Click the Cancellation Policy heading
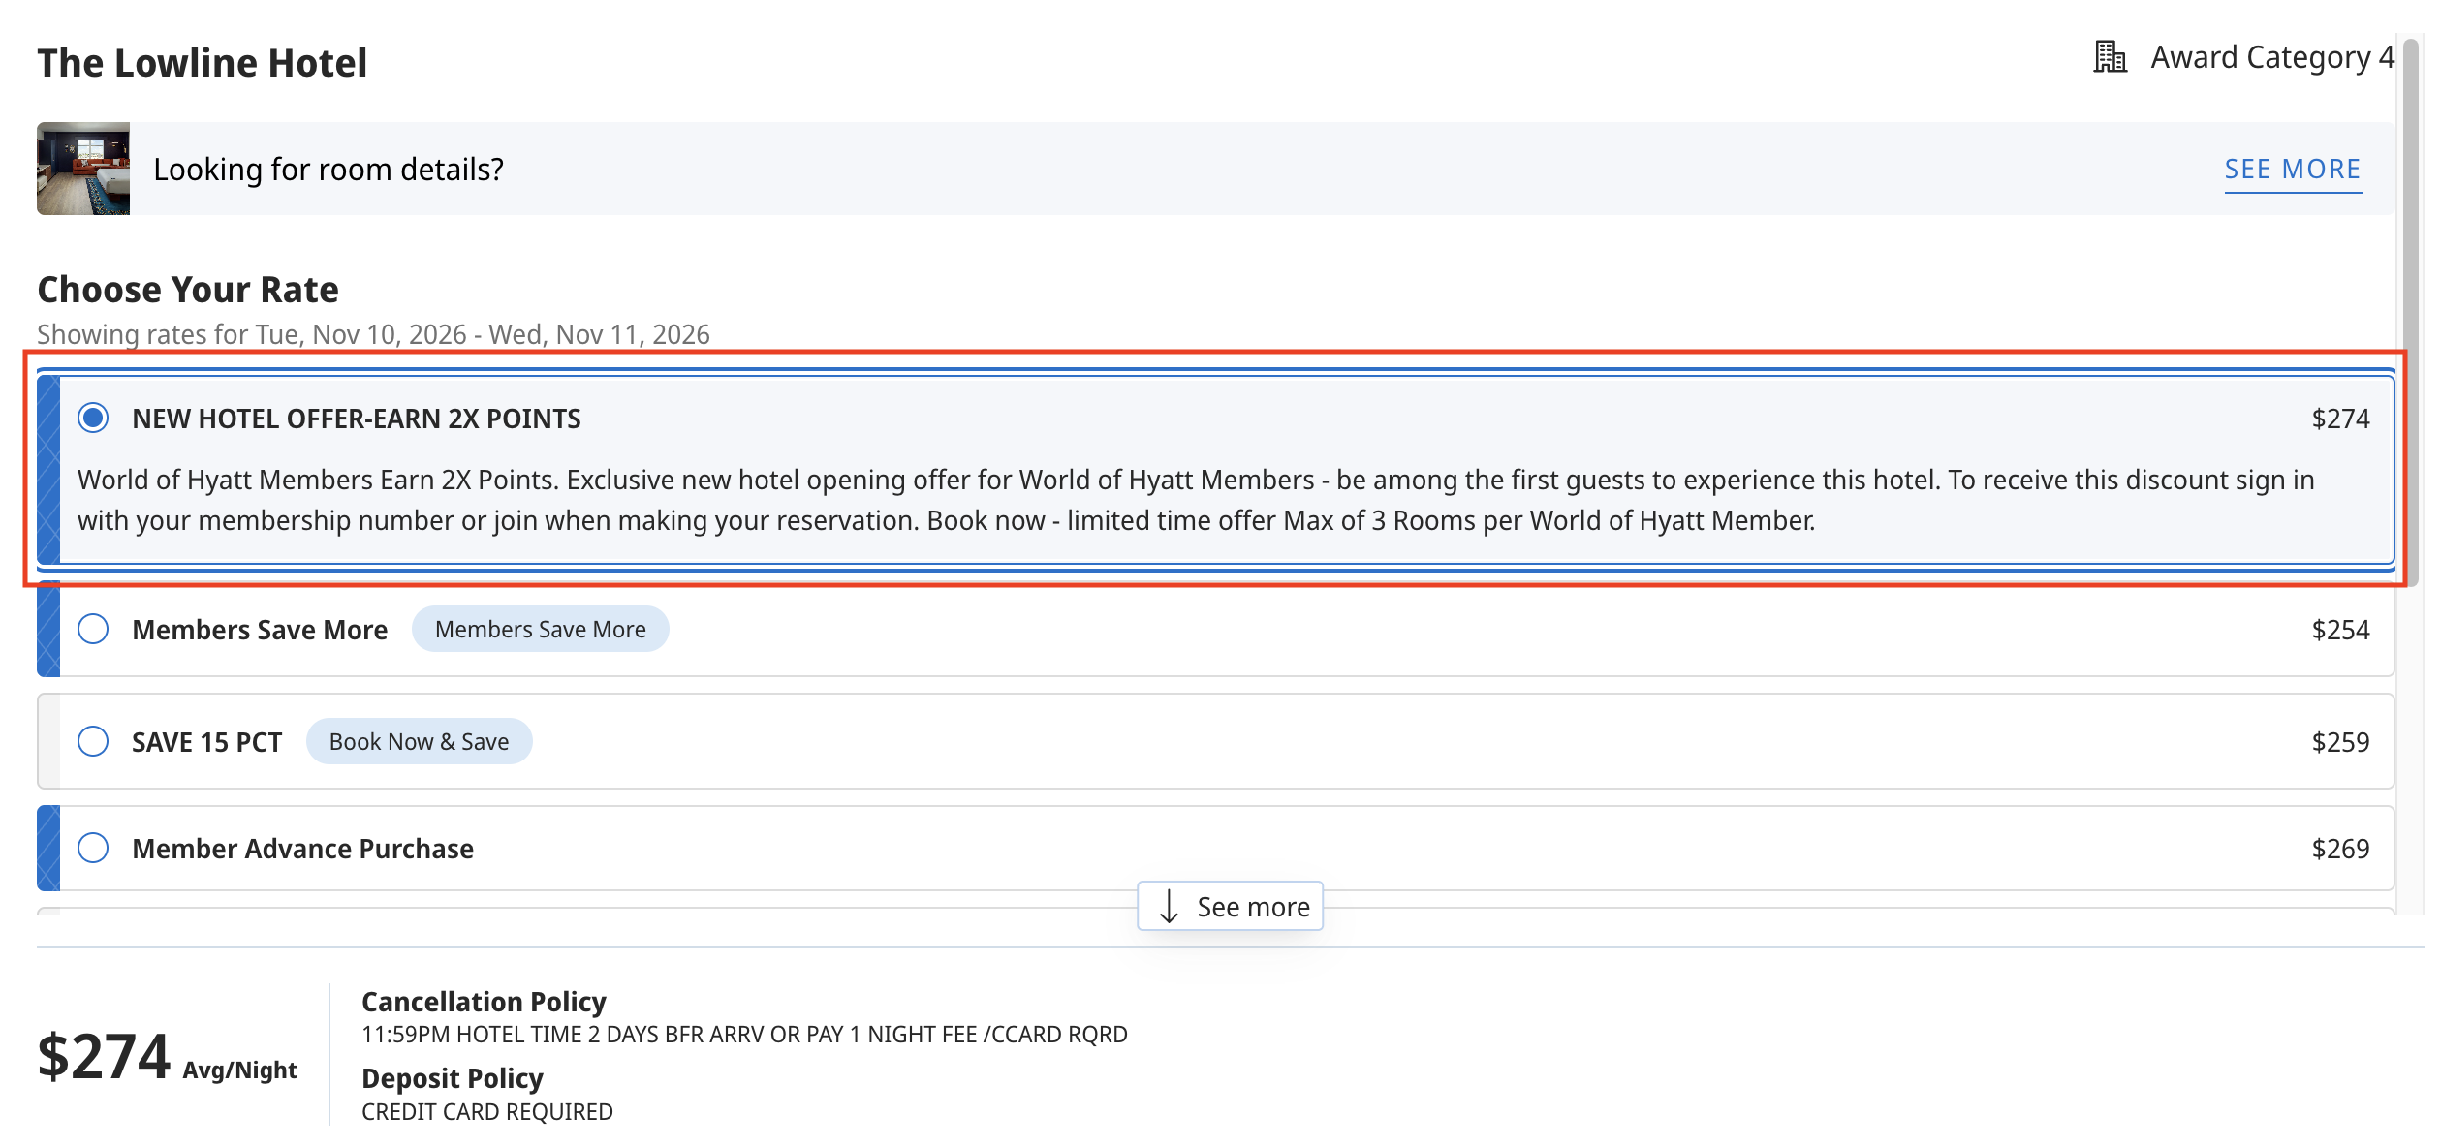The height and width of the screenshot is (1148, 2441). 484,1001
